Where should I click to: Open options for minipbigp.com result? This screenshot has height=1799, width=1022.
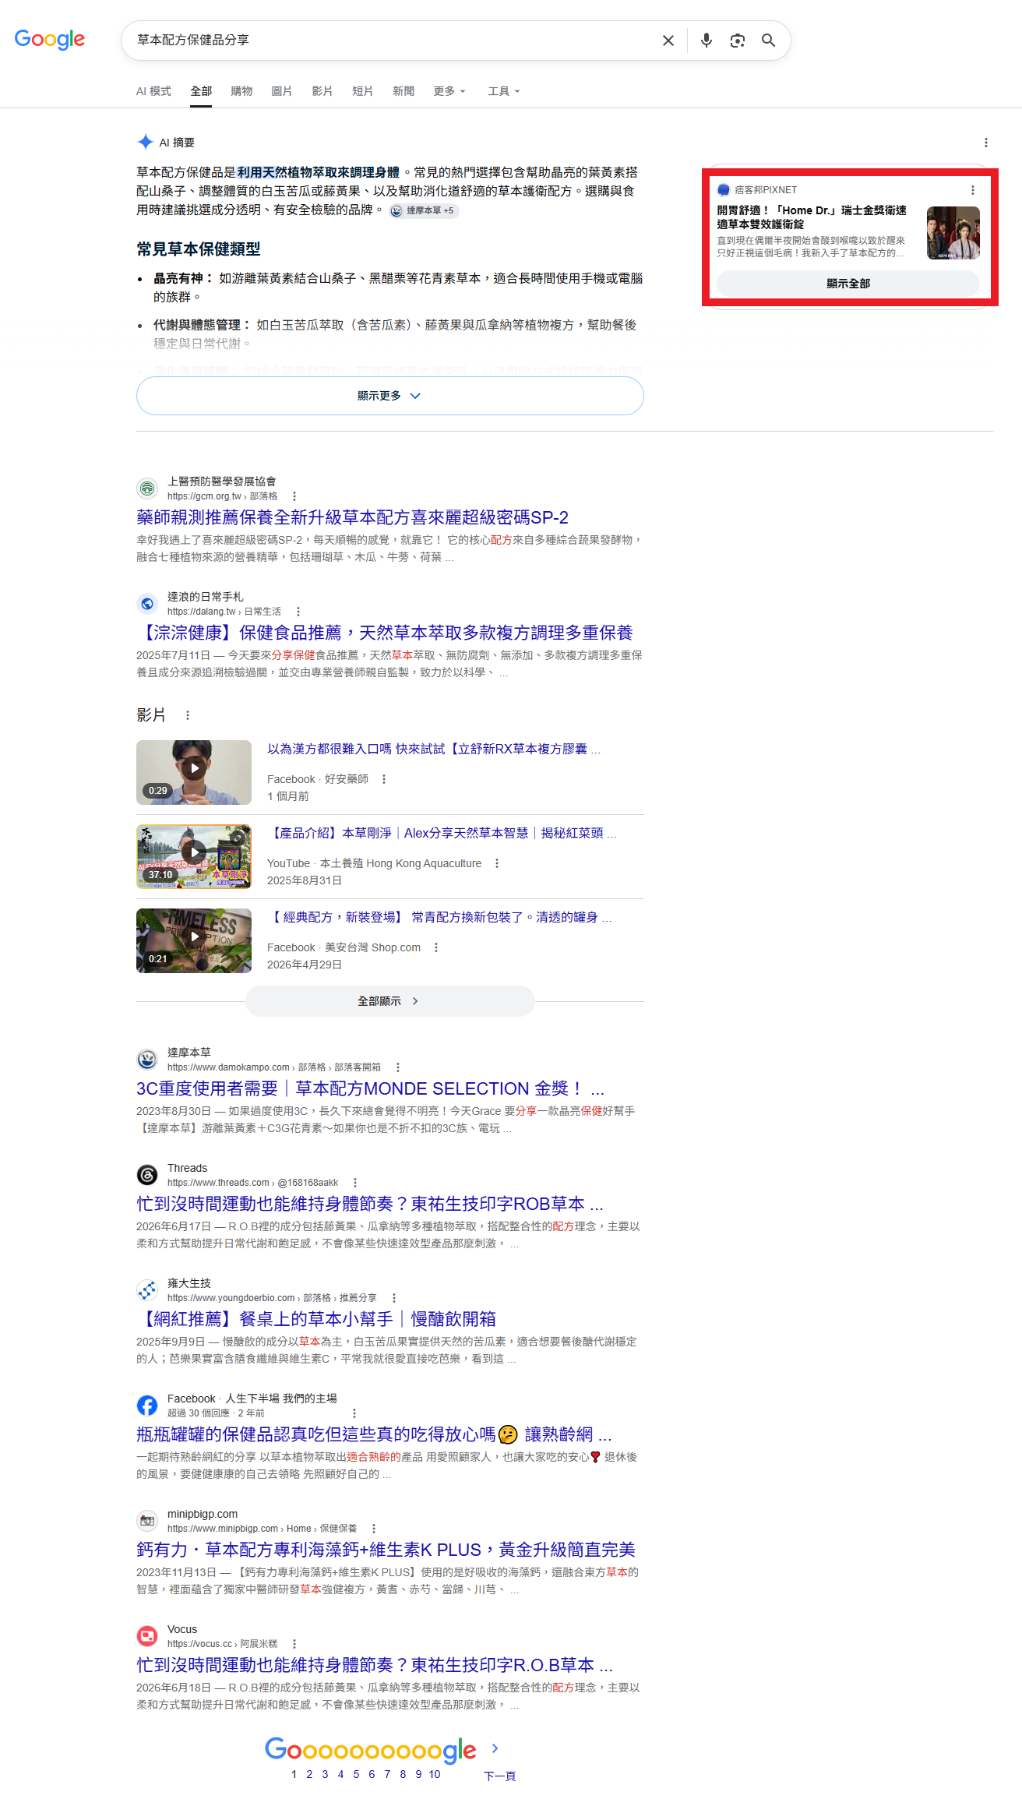click(x=374, y=1529)
